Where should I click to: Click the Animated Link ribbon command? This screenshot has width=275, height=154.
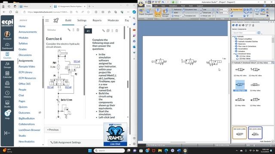[189, 16]
